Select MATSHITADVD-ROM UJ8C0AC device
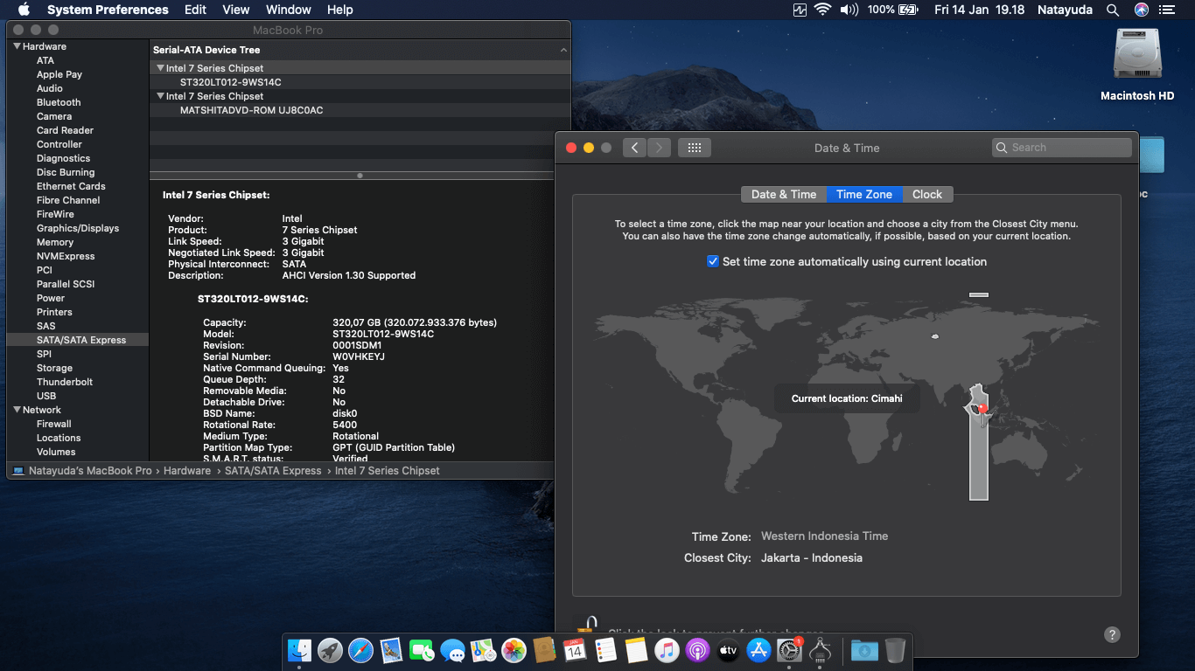 coord(251,110)
